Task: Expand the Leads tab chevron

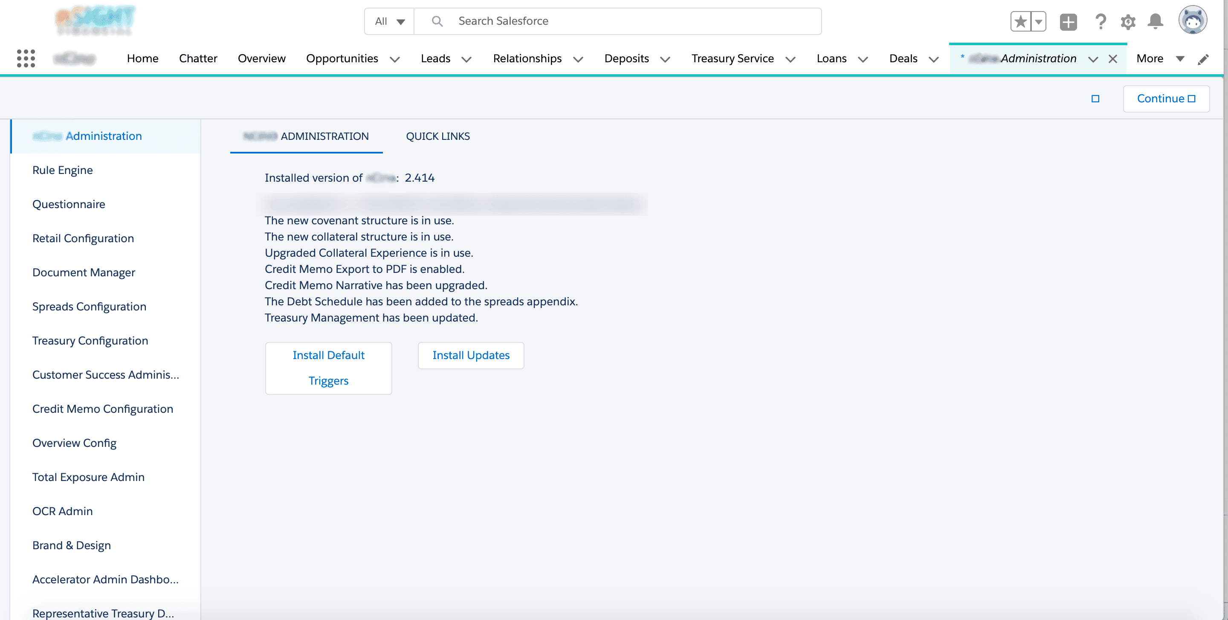Action: click(467, 59)
